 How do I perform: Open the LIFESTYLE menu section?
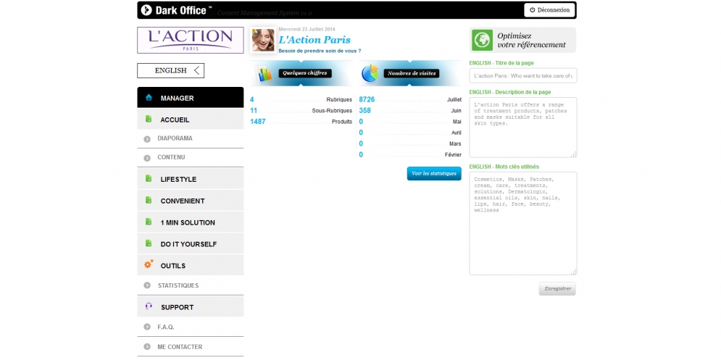click(x=191, y=179)
